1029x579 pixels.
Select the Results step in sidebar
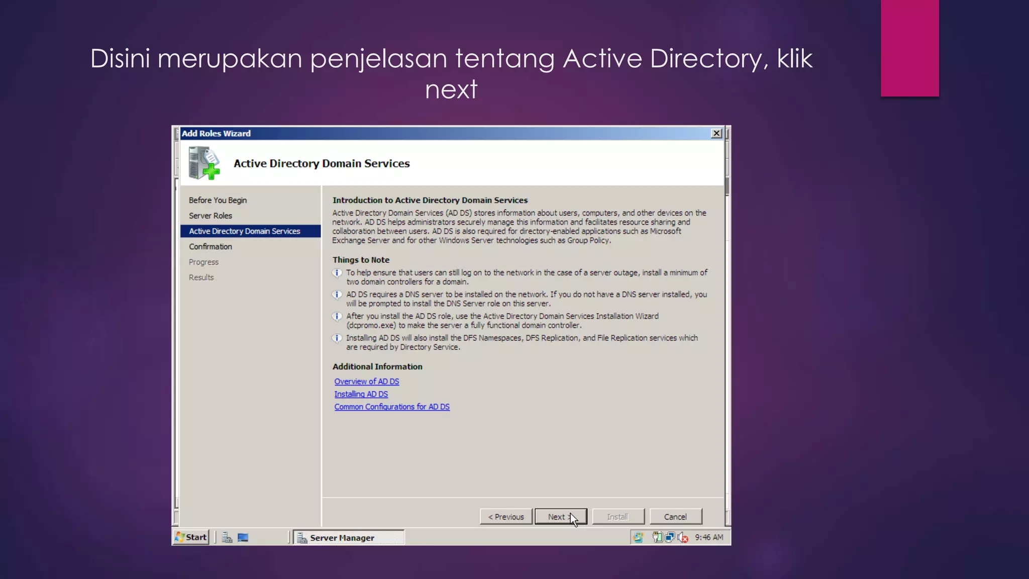(x=201, y=277)
